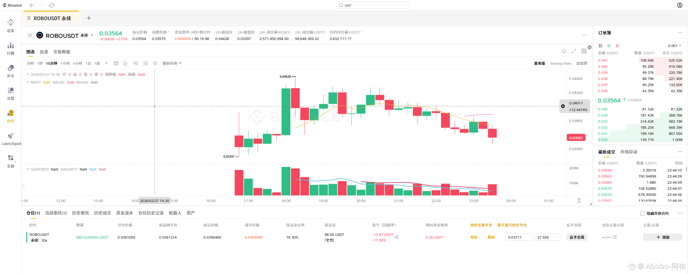Open chart settings list icon
Image resolution: width=688 pixels, height=274 pixels.
click(x=145, y=63)
